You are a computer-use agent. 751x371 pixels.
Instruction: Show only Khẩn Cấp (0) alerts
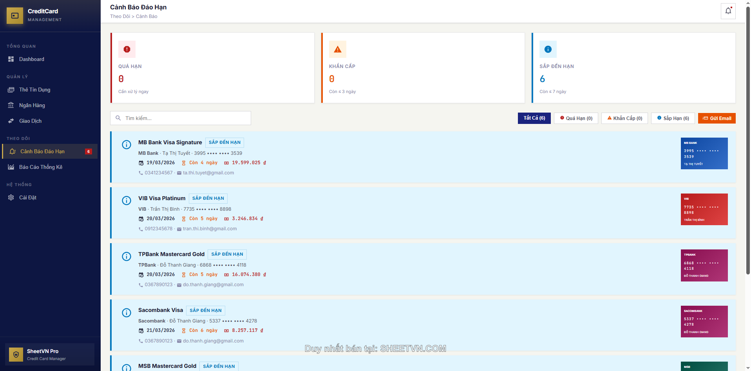[624, 118]
